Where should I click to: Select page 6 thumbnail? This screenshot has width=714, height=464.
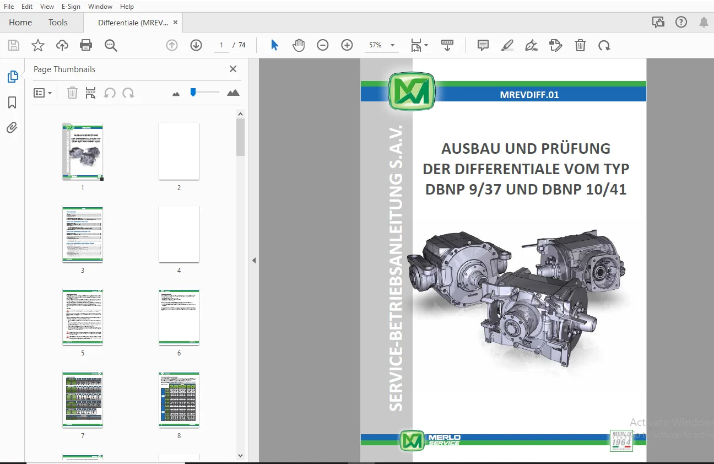(x=179, y=317)
